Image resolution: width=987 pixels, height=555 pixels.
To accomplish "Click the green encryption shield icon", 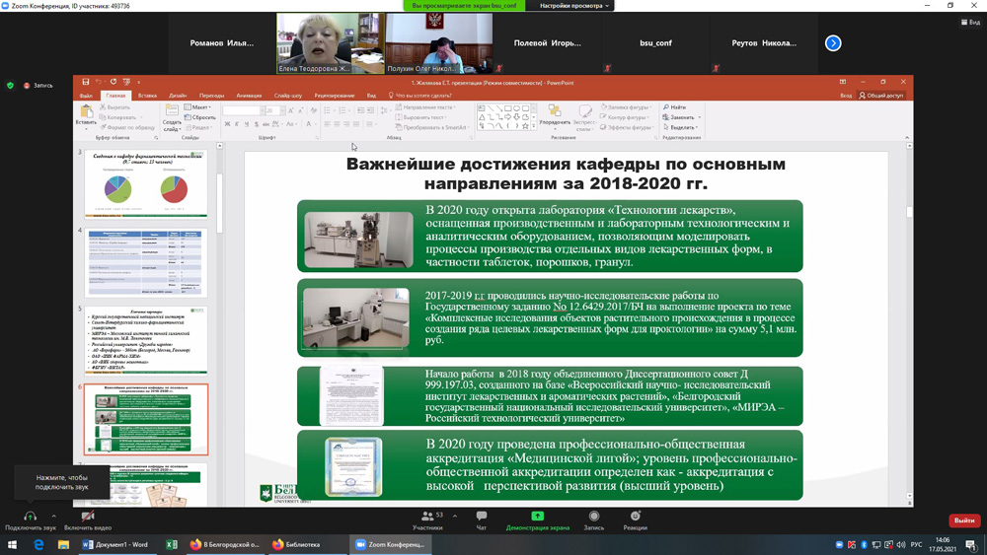I will pos(11,86).
